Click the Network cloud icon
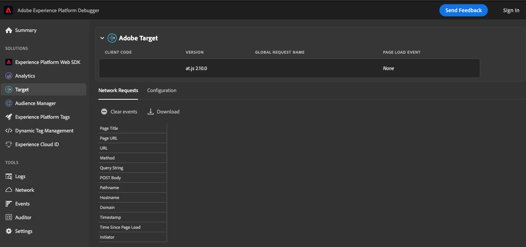Viewport: 526px width, 247px height. [x=9, y=190]
